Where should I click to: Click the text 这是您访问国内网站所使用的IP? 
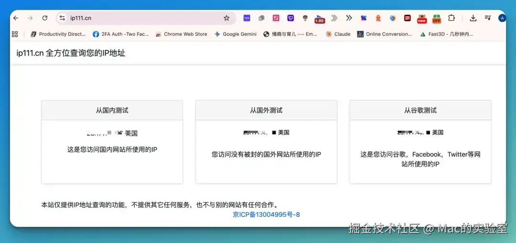[x=112, y=150]
